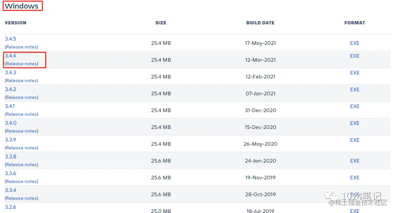The height and width of the screenshot is (213, 394).
Task: Click 25.4 MB size in 3.4.5 row
Action: coord(161,43)
